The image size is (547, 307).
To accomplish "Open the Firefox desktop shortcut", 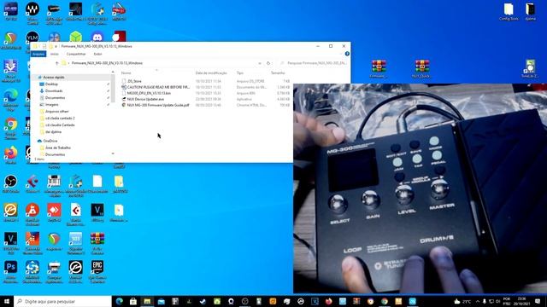I will 11,154.
